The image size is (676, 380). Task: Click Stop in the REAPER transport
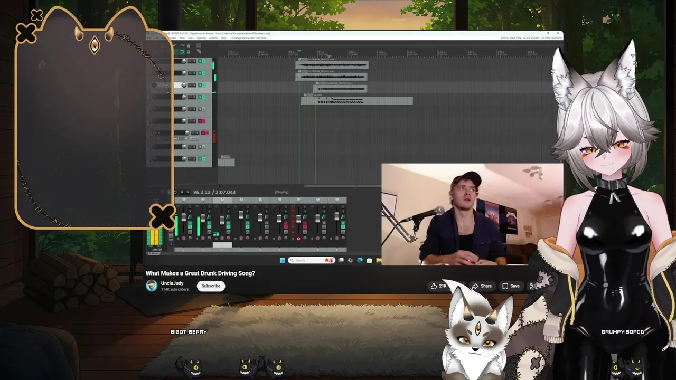(182, 192)
